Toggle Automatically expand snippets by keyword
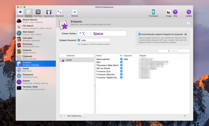 coord(140,34)
